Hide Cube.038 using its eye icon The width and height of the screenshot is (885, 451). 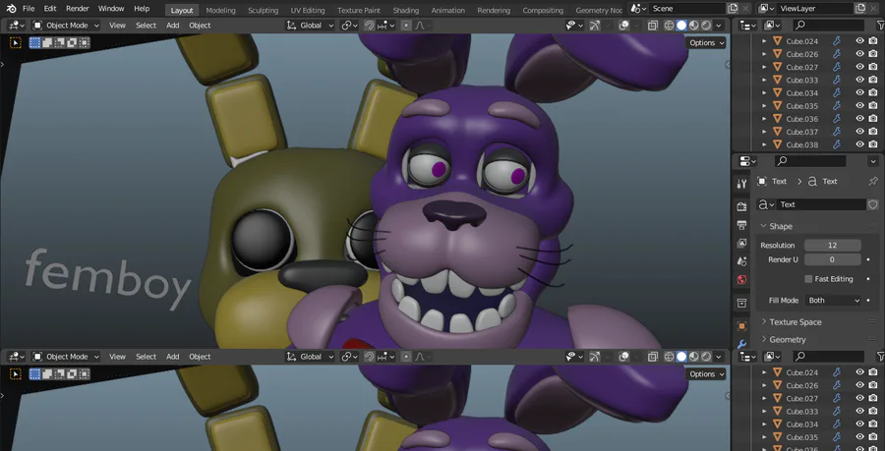859,144
